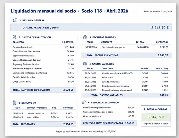Click the 'Fecha de emisión: 02/05/2026' text
Image resolution: width=179 pixels, height=138 pixels.
click(158, 12)
